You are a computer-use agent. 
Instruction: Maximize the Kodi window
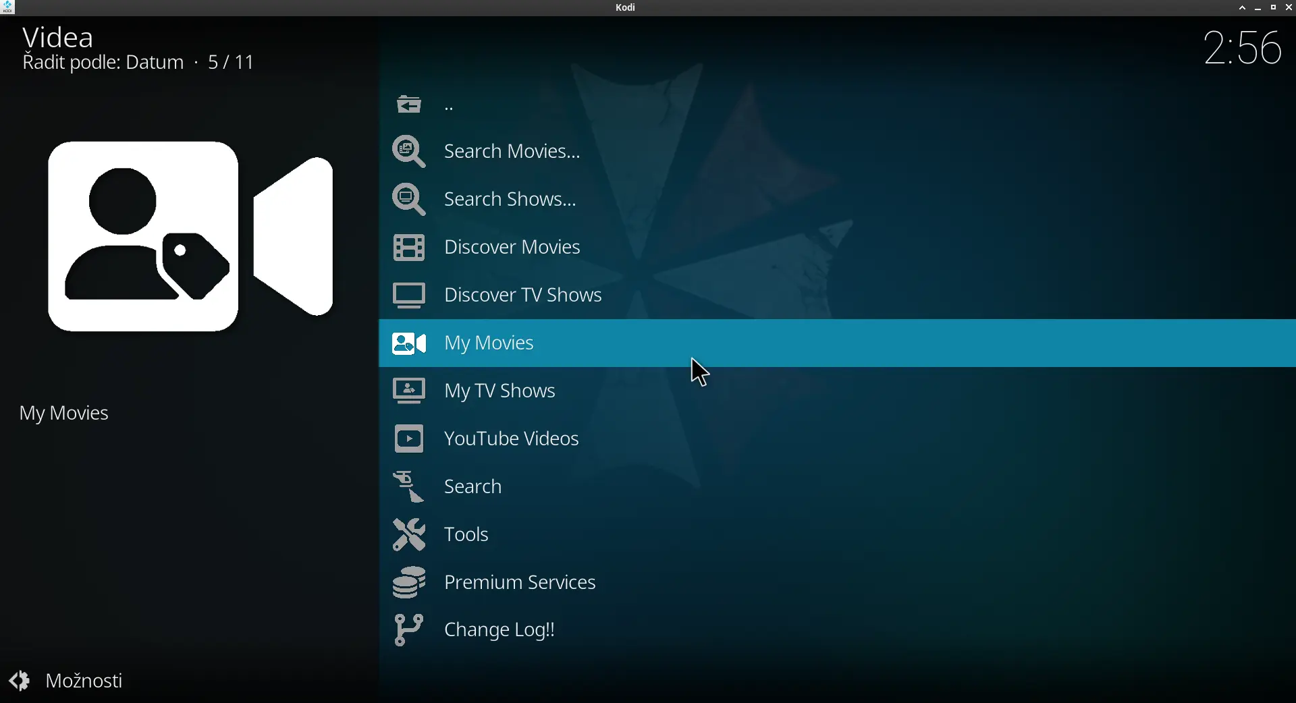pyautogui.click(x=1274, y=8)
